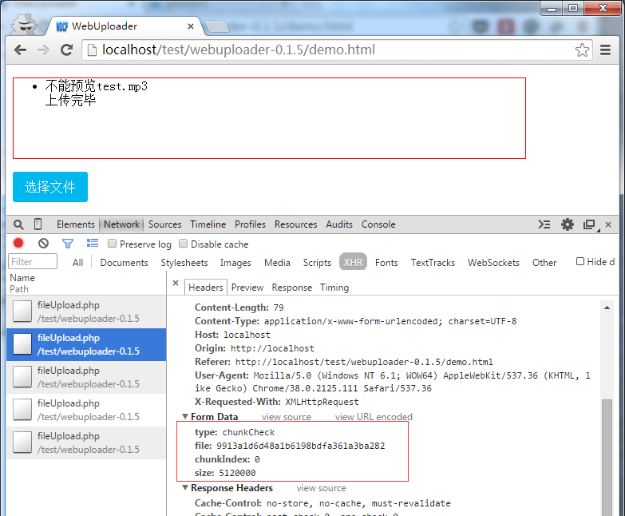This screenshot has height=516, width=625.
Task: Click Form Data view source link
Action: coord(287,417)
